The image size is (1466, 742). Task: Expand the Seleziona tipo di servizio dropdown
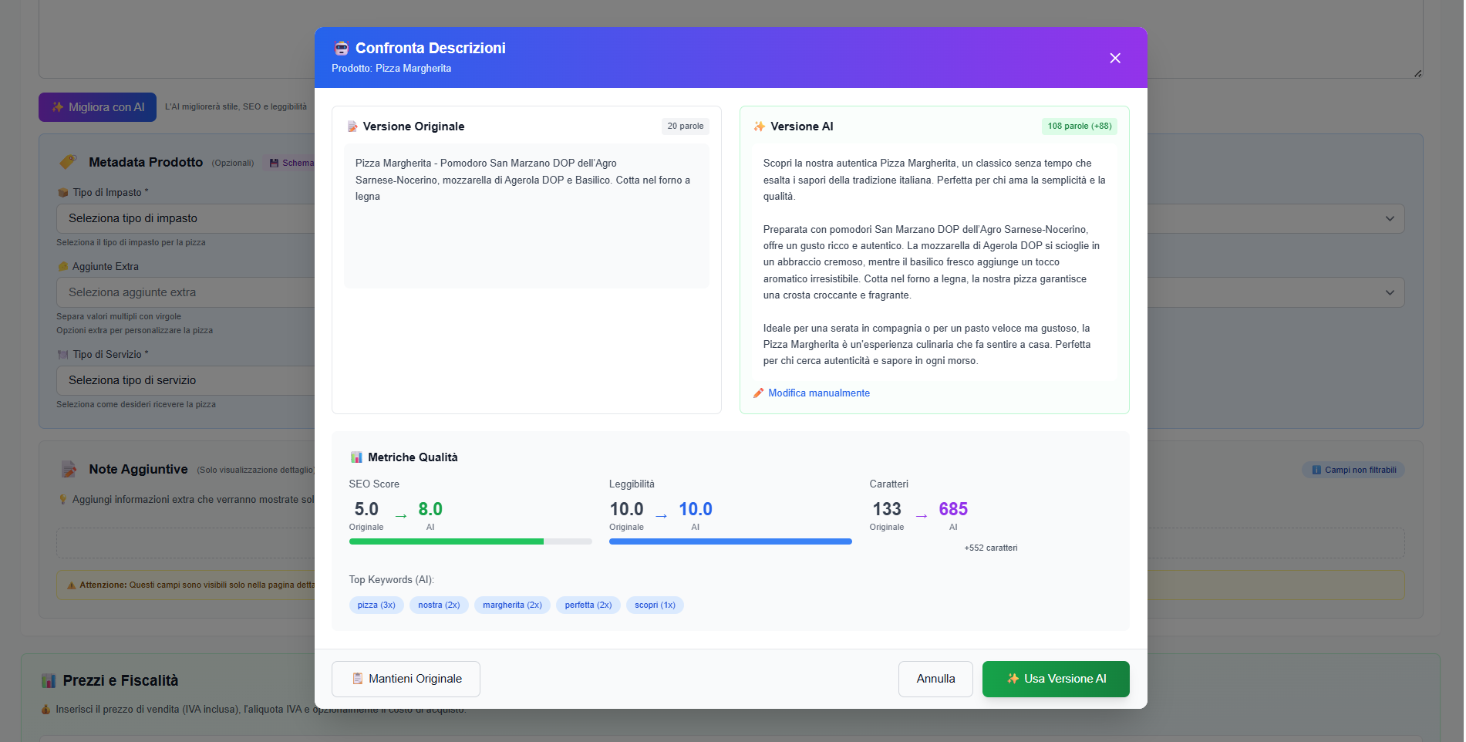185,380
